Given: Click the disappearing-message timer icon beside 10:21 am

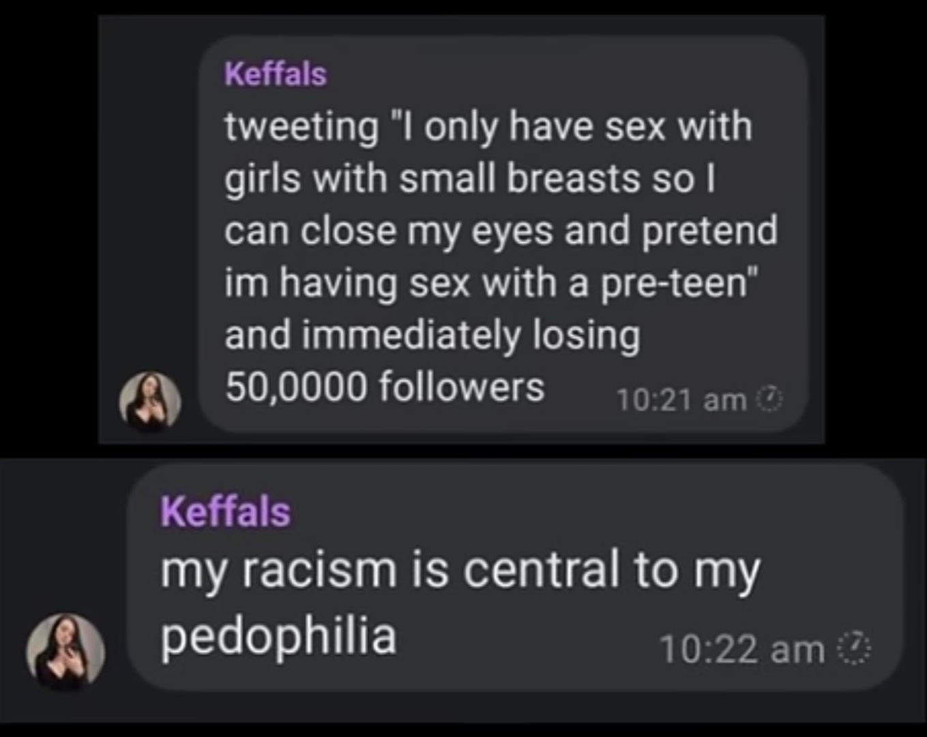Looking at the screenshot, I should pyautogui.click(x=770, y=399).
